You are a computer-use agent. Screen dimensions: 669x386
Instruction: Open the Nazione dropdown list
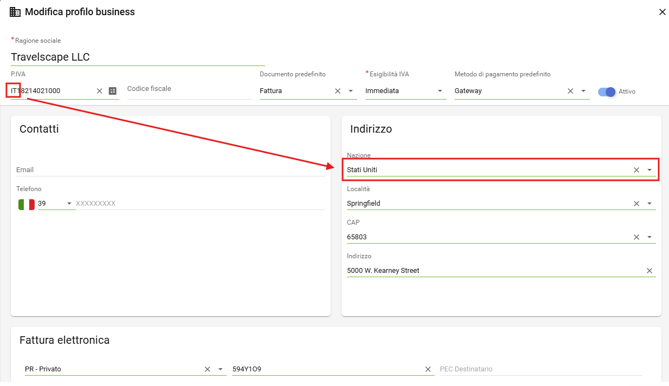650,170
